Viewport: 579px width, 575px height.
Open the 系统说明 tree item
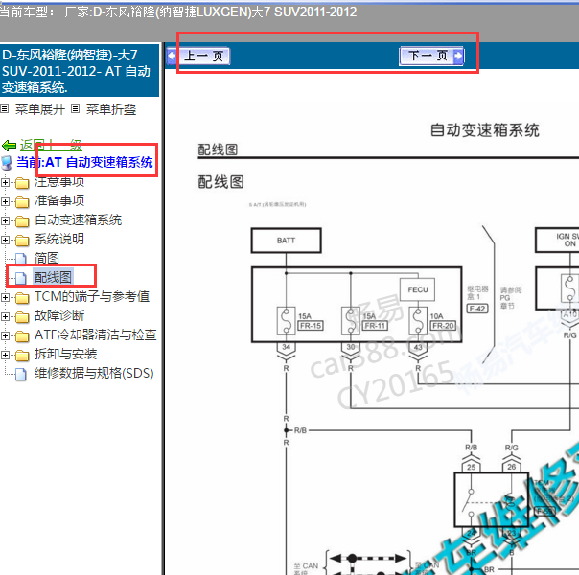(59, 239)
